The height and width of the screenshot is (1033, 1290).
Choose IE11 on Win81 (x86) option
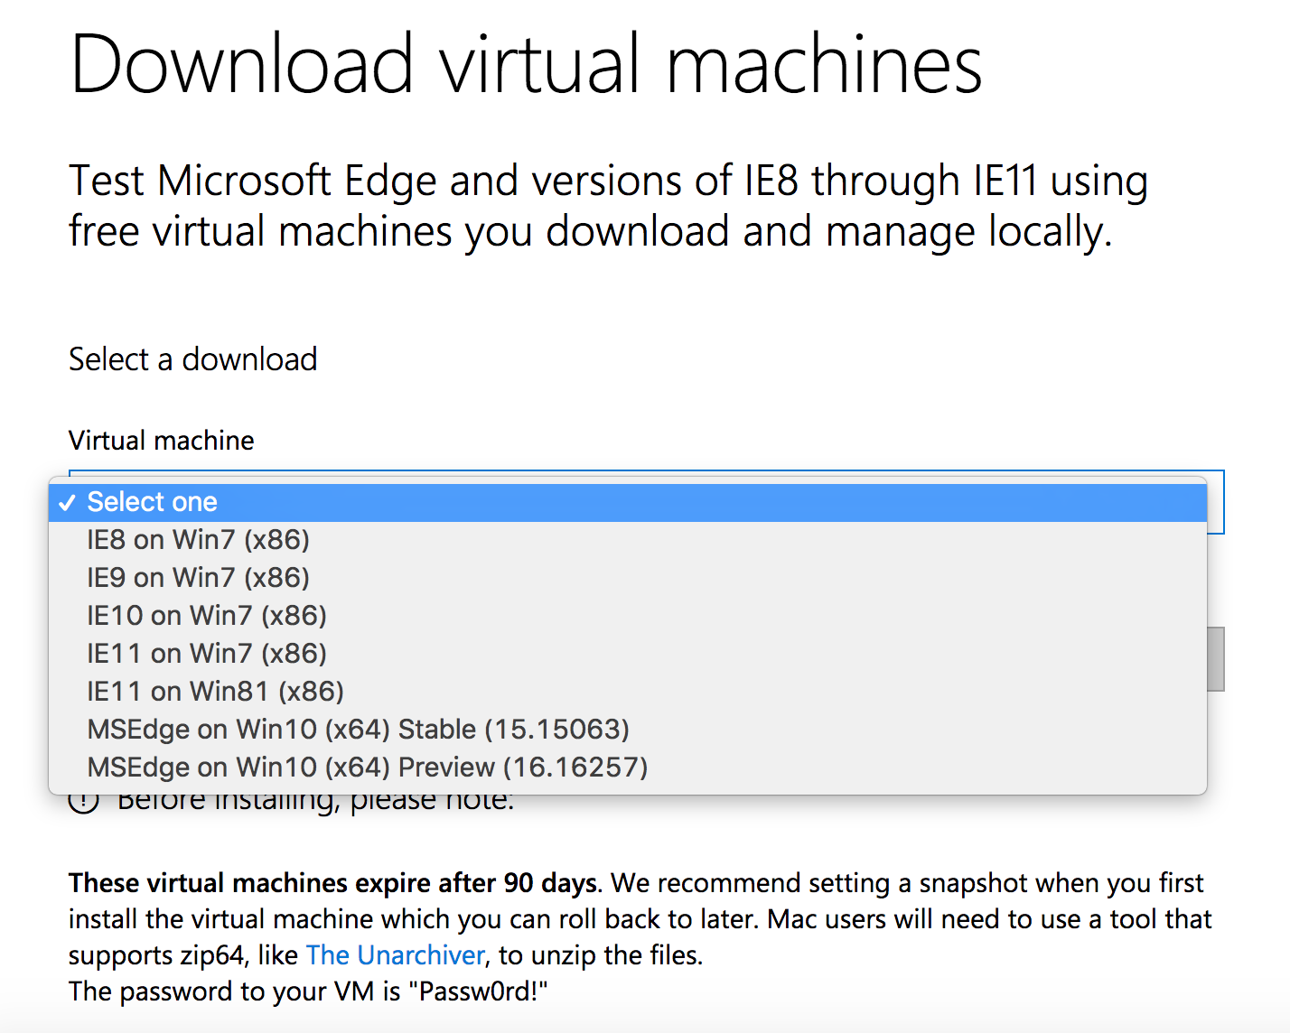pos(215,692)
